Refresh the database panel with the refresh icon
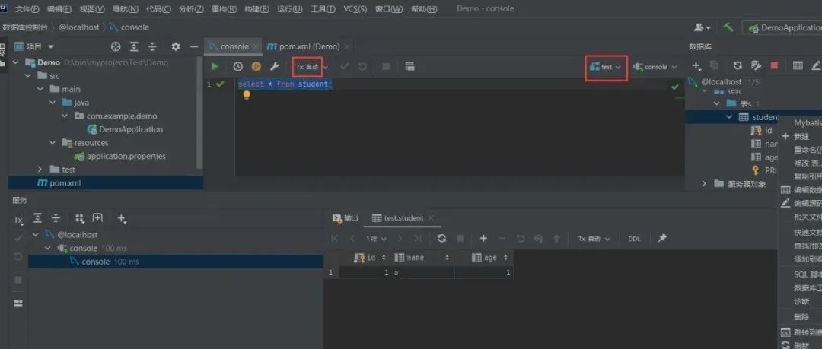This screenshot has width=822, height=349. pyautogui.click(x=738, y=65)
